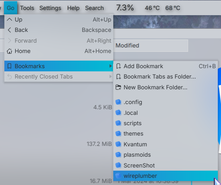Screen dimensions: 221x185
Task: Click the Up chevron icon in Go menu
Action: coord(10,20)
